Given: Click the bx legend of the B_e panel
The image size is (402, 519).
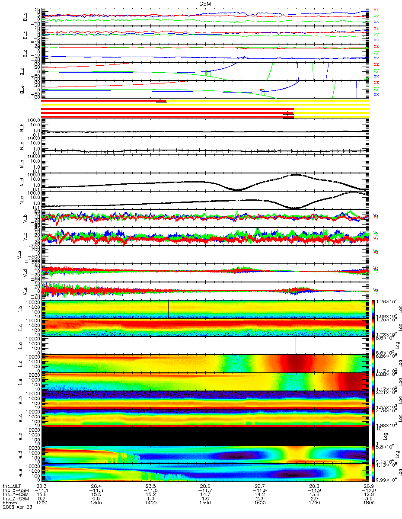Looking at the screenshot, I should click(376, 94).
